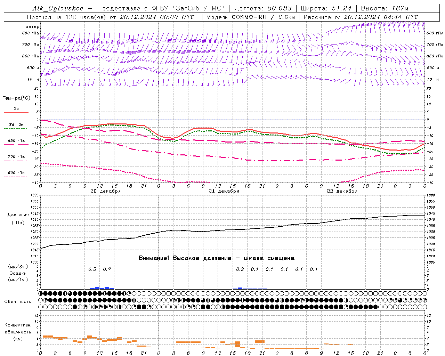Image resolution: width=445 pixels, height=356 pixels.
Task: Click the 500 гПа temperature legend entry
Action: point(16,172)
